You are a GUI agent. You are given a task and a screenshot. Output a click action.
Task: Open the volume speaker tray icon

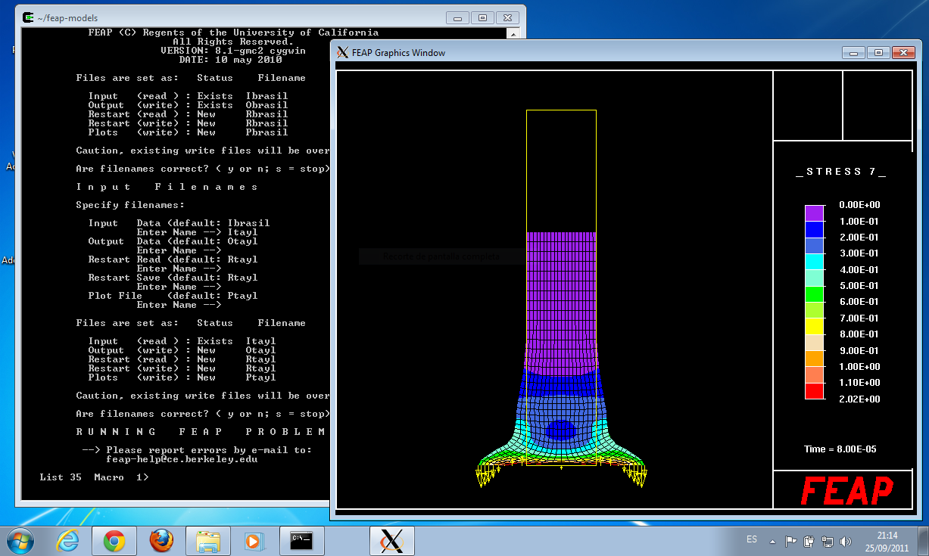pos(846,541)
